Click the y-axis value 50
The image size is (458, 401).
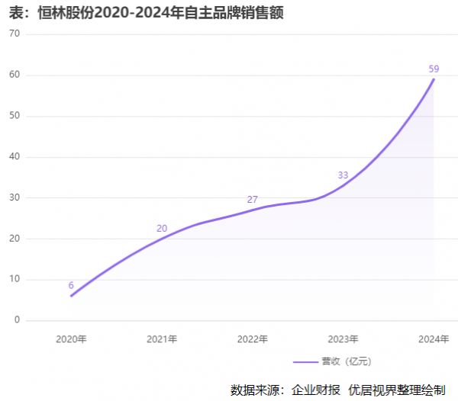click(15, 115)
